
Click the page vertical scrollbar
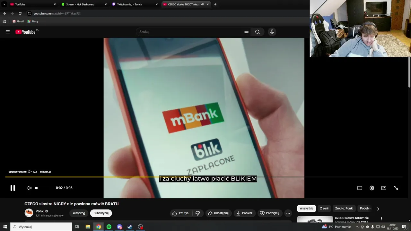pyautogui.click(x=409, y=72)
